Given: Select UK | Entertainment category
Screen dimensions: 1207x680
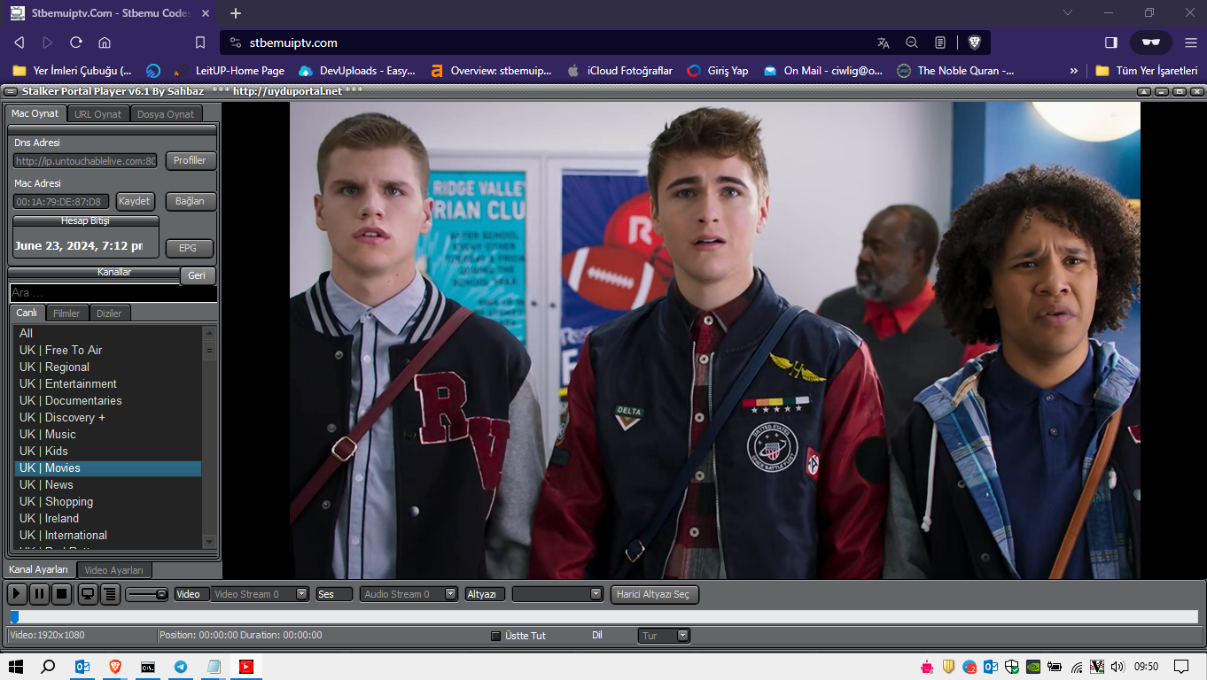Looking at the screenshot, I should [108, 383].
